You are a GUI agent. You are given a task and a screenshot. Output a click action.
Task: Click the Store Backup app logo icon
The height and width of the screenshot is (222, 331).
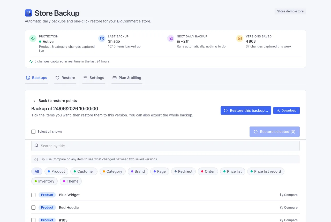point(28,13)
